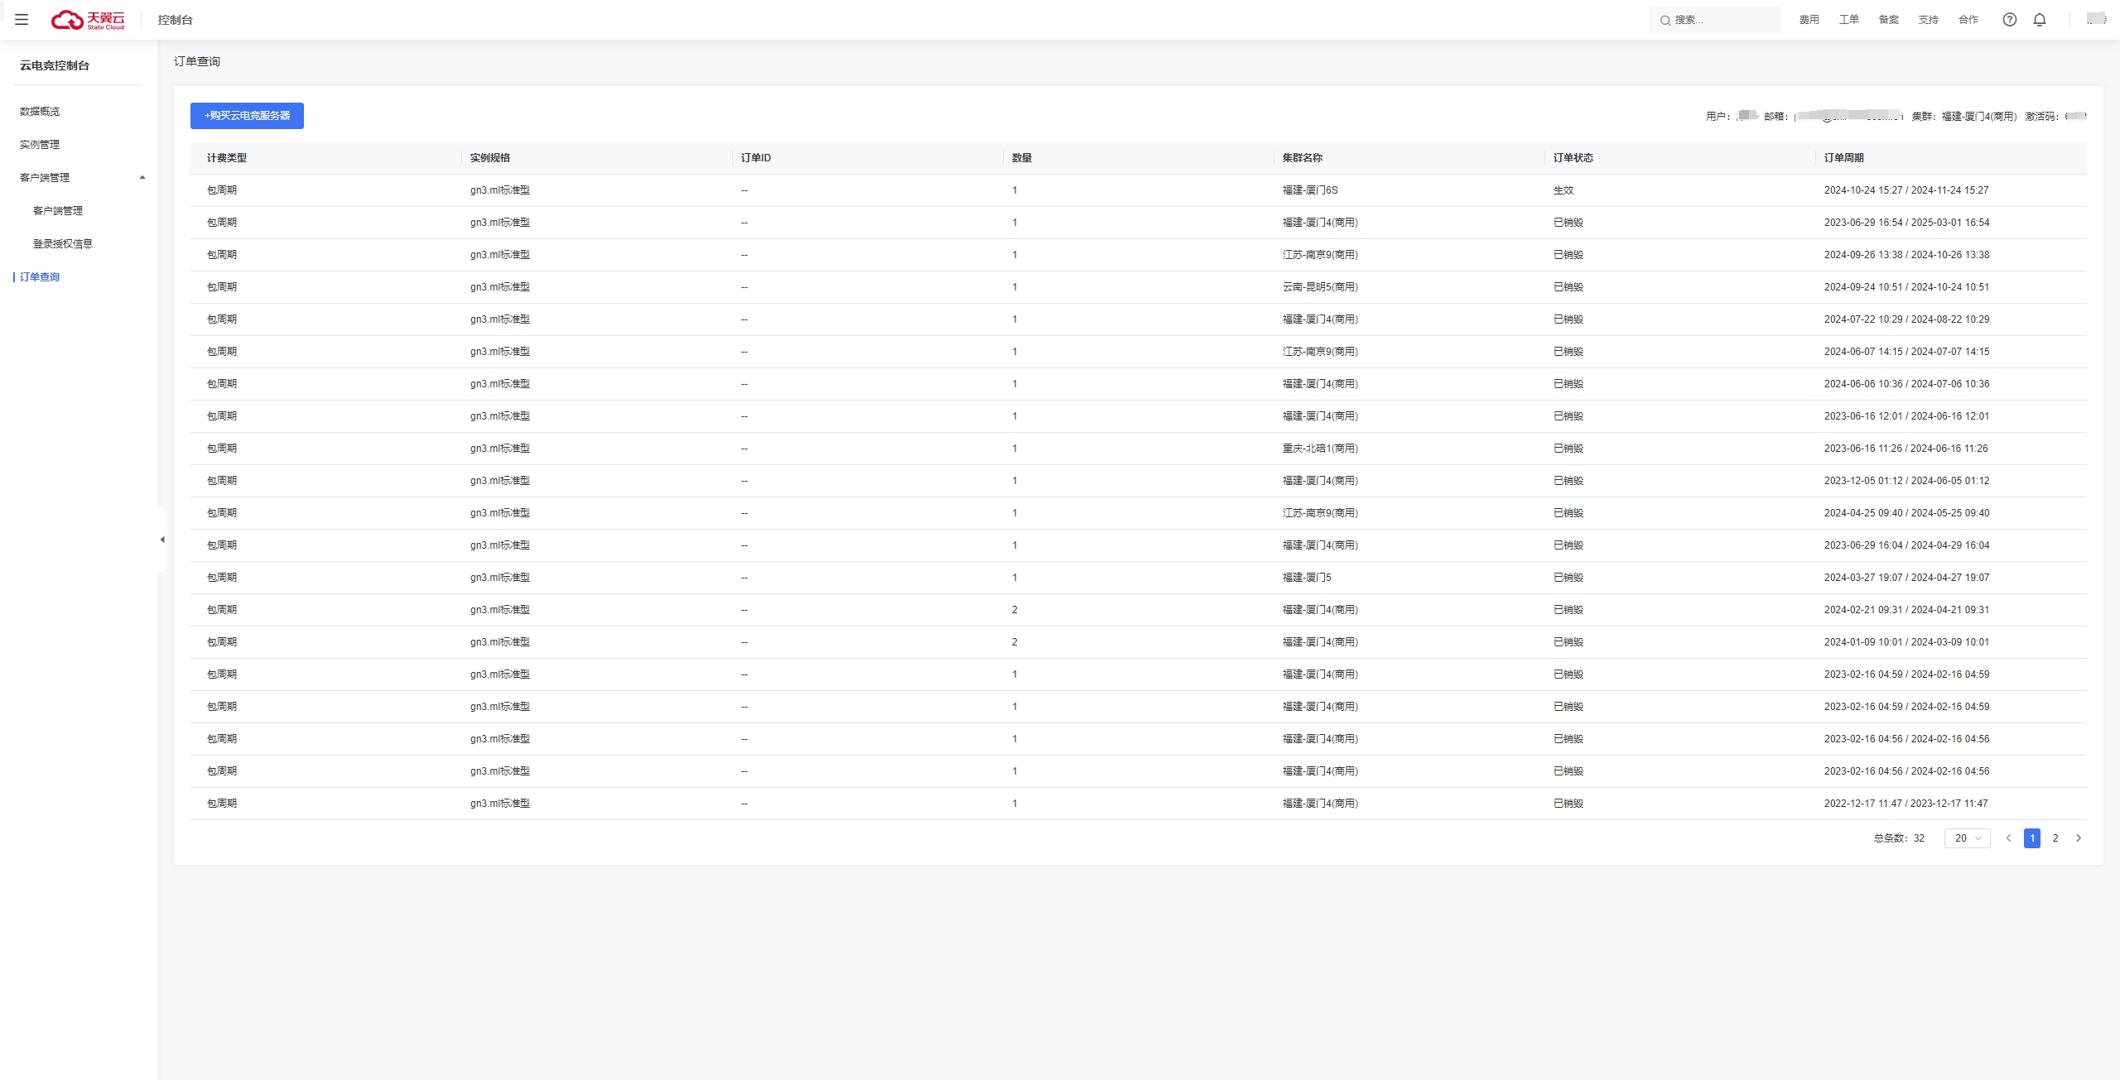Jump to page 2

pyautogui.click(x=2055, y=838)
